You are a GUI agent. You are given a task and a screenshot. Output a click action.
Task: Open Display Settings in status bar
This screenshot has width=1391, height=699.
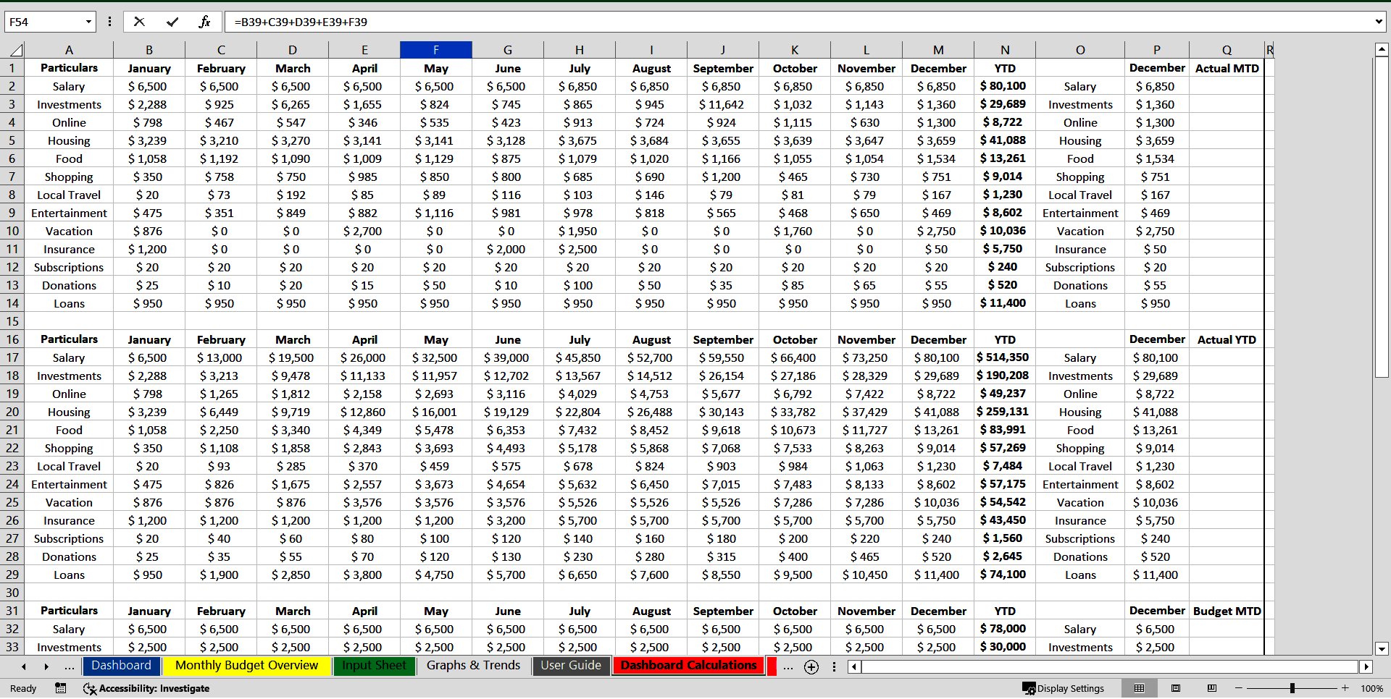click(x=1063, y=688)
